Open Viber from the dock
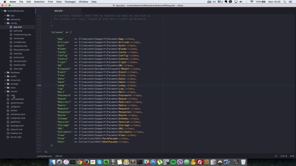 pos(180,162)
